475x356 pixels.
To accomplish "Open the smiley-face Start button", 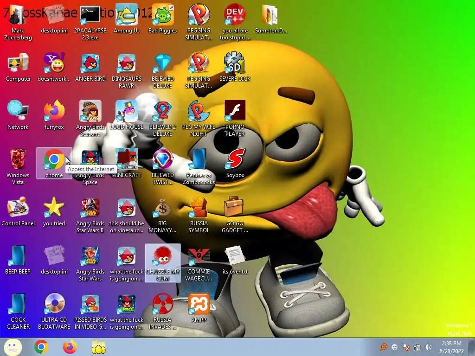I will (x=13, y=347).
